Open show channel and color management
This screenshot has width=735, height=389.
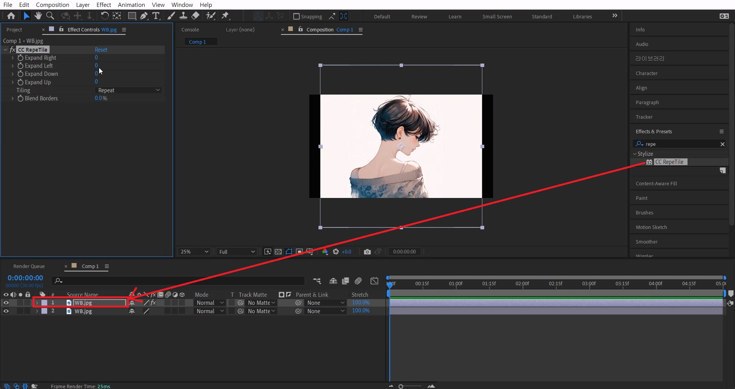pyautogui.click(x=325, y=252)
